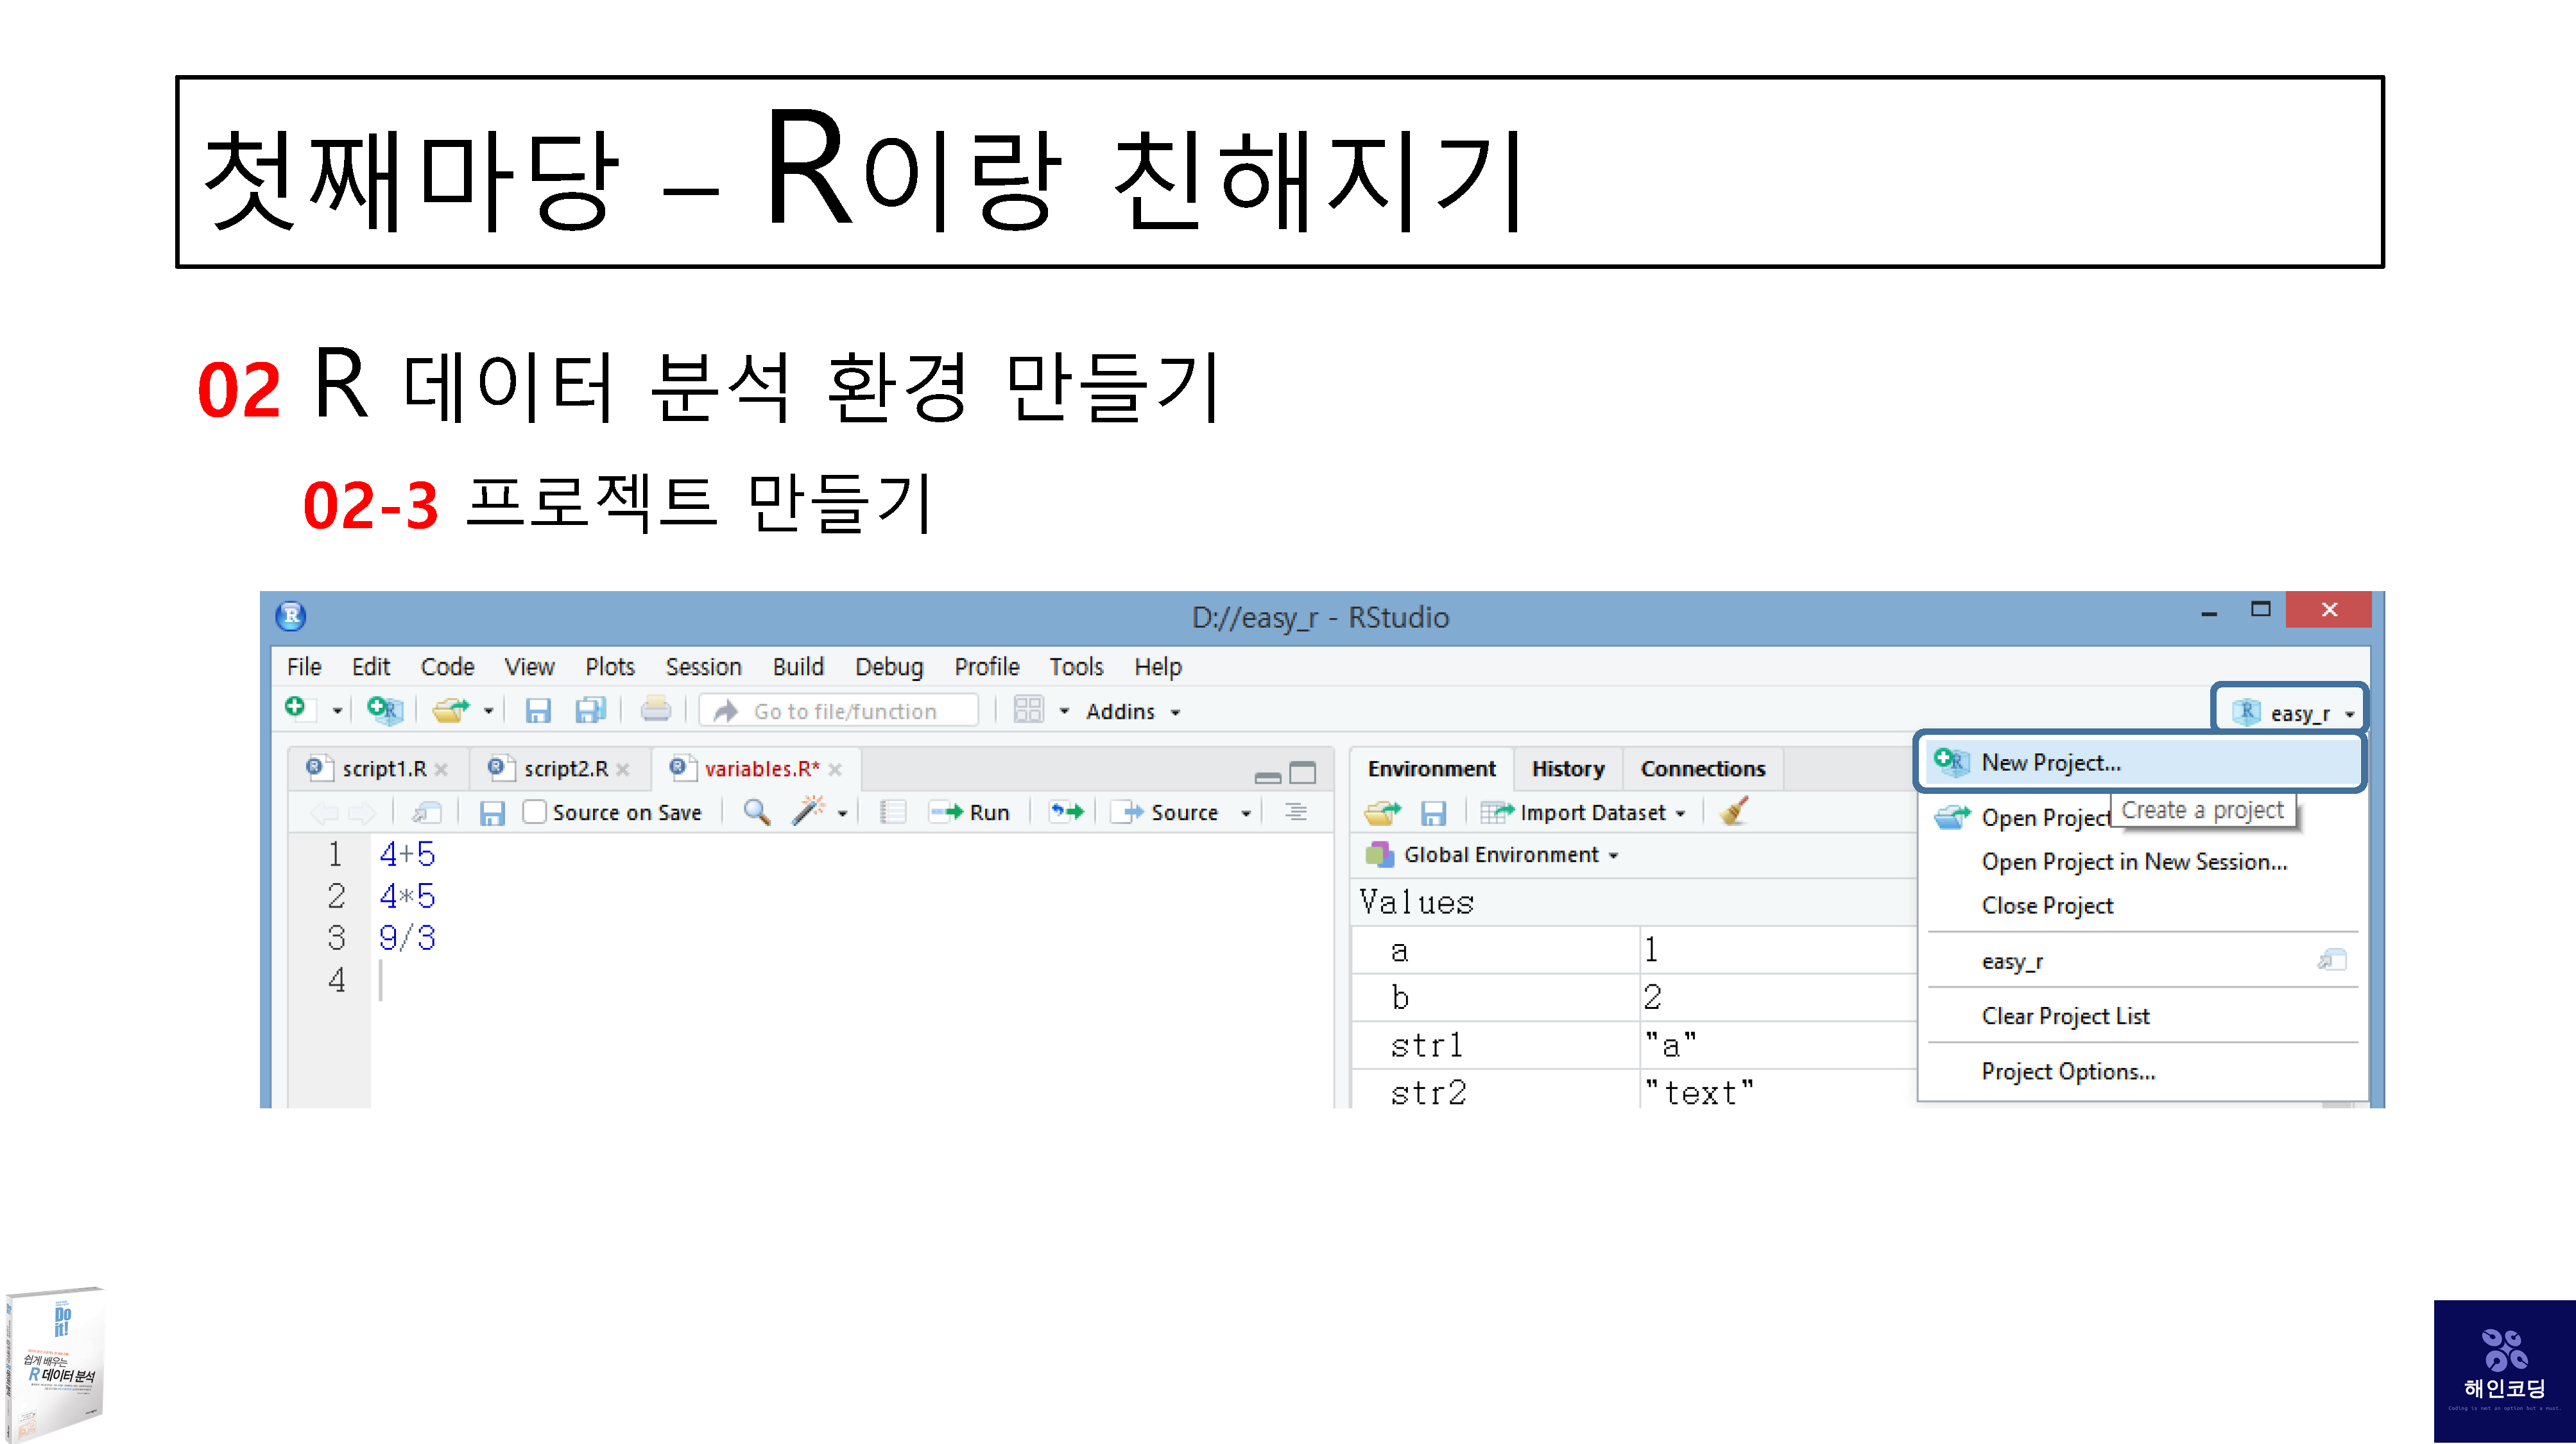
Task: Choose Project Options... entry
Action: tap(2067, 1071)
